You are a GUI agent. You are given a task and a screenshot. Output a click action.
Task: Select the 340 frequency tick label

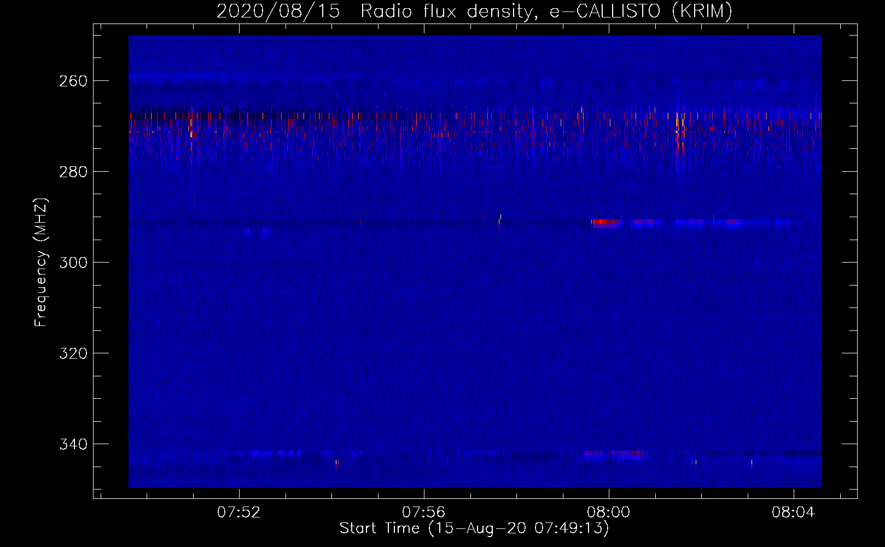tap(73, 444)
